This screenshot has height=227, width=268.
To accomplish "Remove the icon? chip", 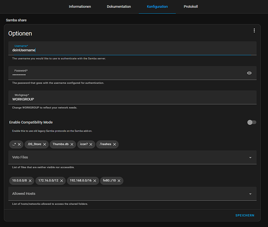I will [x=91, y=144].
